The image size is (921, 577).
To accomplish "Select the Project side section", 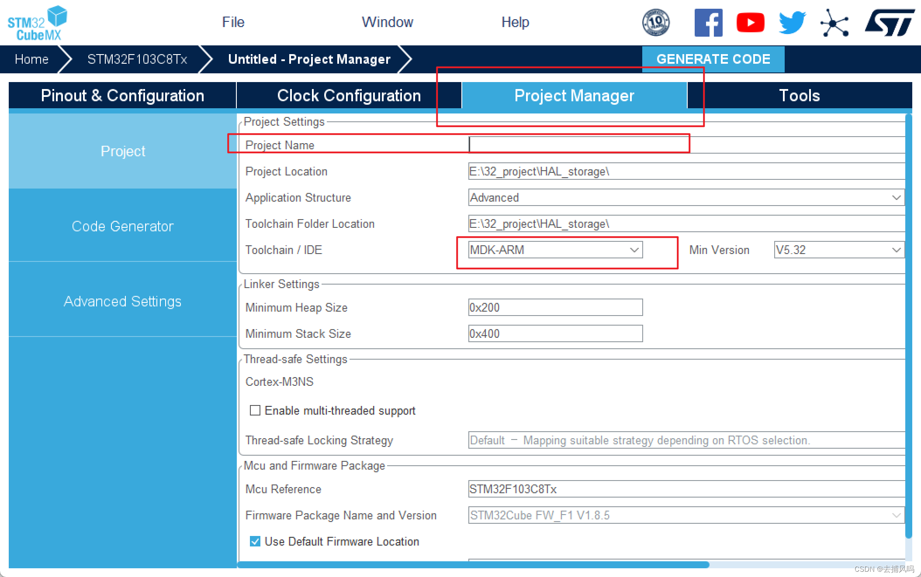I will point(123,151).
